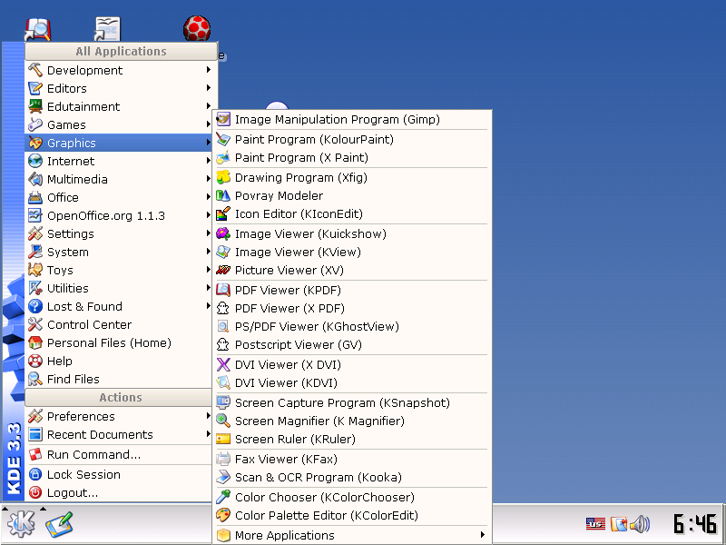
Task: Expand the More Applications submenu arrow
Action: pos(483,535)
